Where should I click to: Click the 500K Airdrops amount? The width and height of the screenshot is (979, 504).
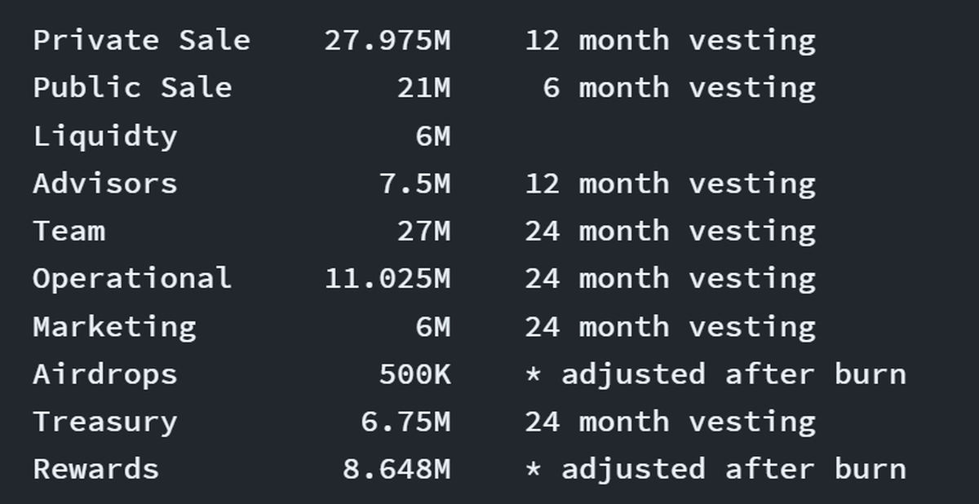tap(414, 374)
